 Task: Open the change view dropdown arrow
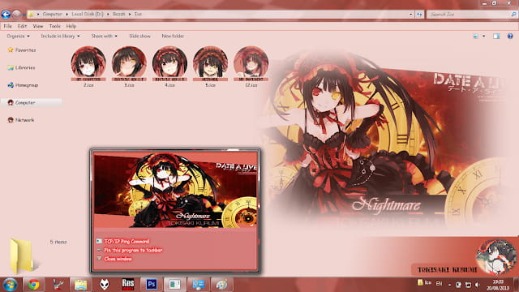484,36
